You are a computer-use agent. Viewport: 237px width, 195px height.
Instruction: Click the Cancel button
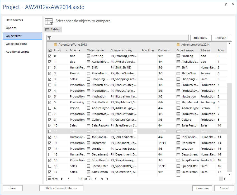[x=224, y=188]
